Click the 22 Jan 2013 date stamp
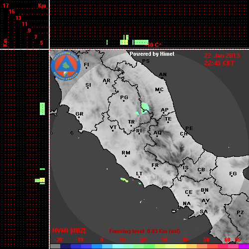Viewport: 249px width, 249px height. click(222, 56)
